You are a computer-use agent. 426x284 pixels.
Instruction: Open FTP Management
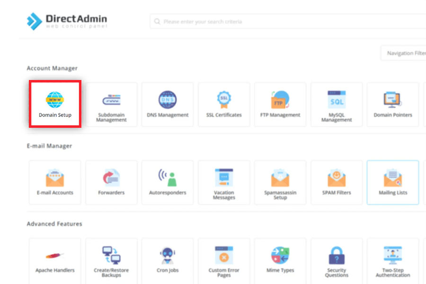tap(280, 105)
